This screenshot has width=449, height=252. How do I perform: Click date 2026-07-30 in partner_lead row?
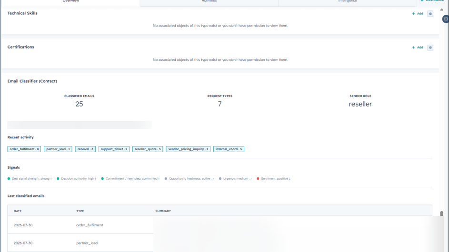click(x=23, y=243)
